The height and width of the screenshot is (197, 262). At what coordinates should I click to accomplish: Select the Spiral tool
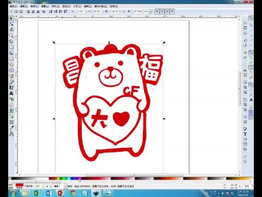point(11,71)
